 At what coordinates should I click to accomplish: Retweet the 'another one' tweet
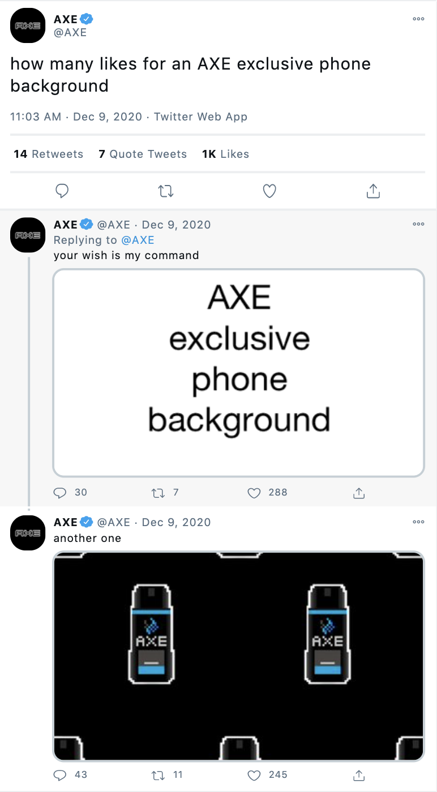pyautogui.click(x=158, y=775)
